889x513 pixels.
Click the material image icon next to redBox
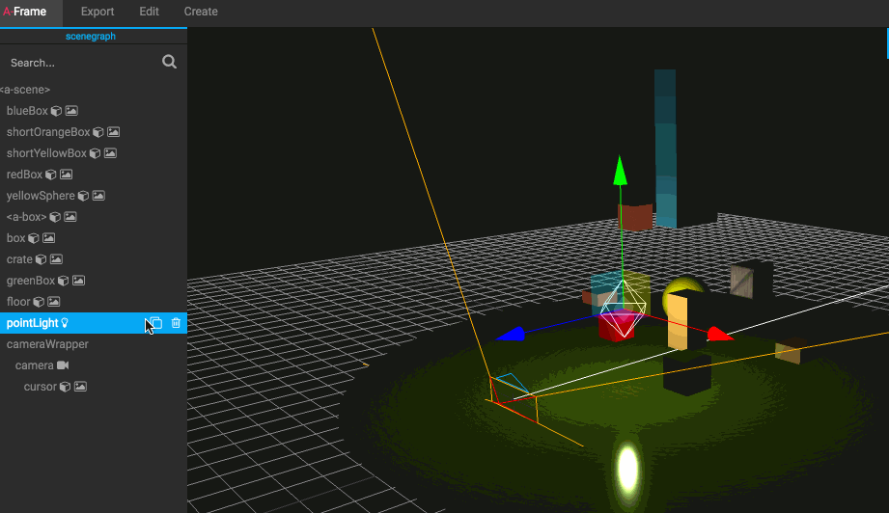(67, 175)
